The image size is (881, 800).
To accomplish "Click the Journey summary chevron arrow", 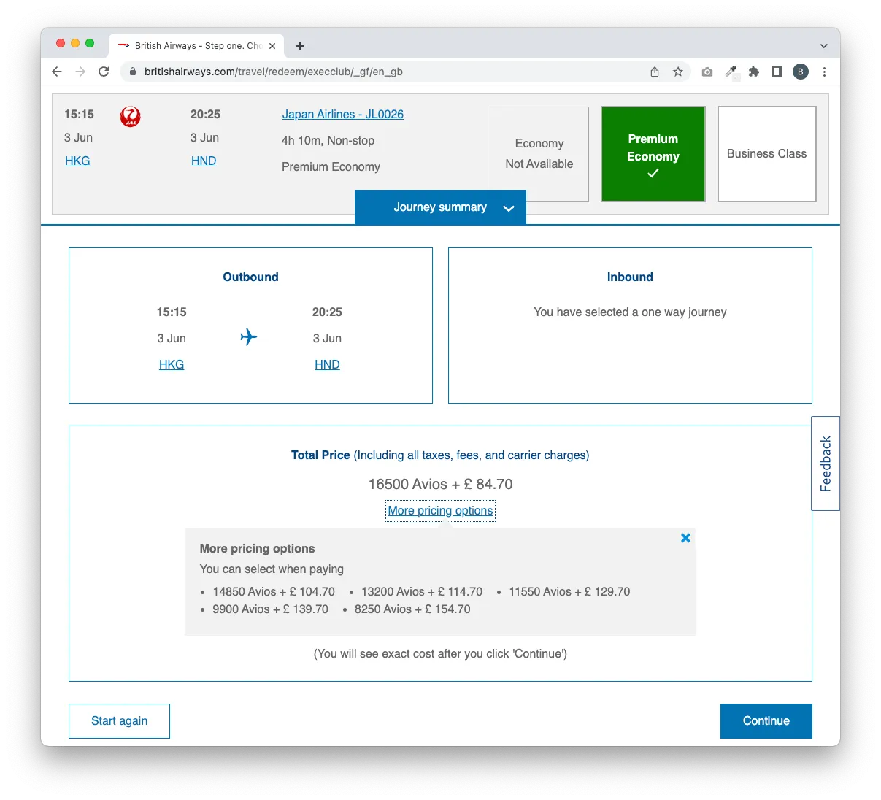I will [509, 208].
